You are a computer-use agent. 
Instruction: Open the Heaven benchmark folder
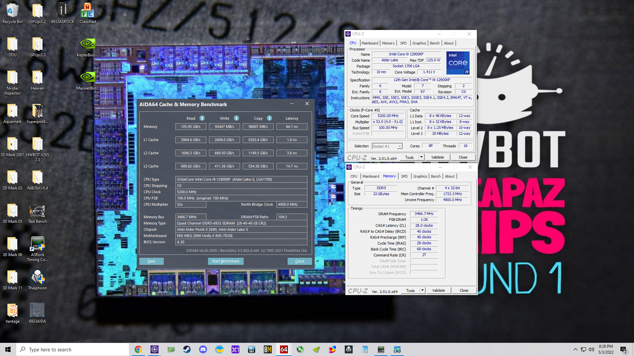37,80
